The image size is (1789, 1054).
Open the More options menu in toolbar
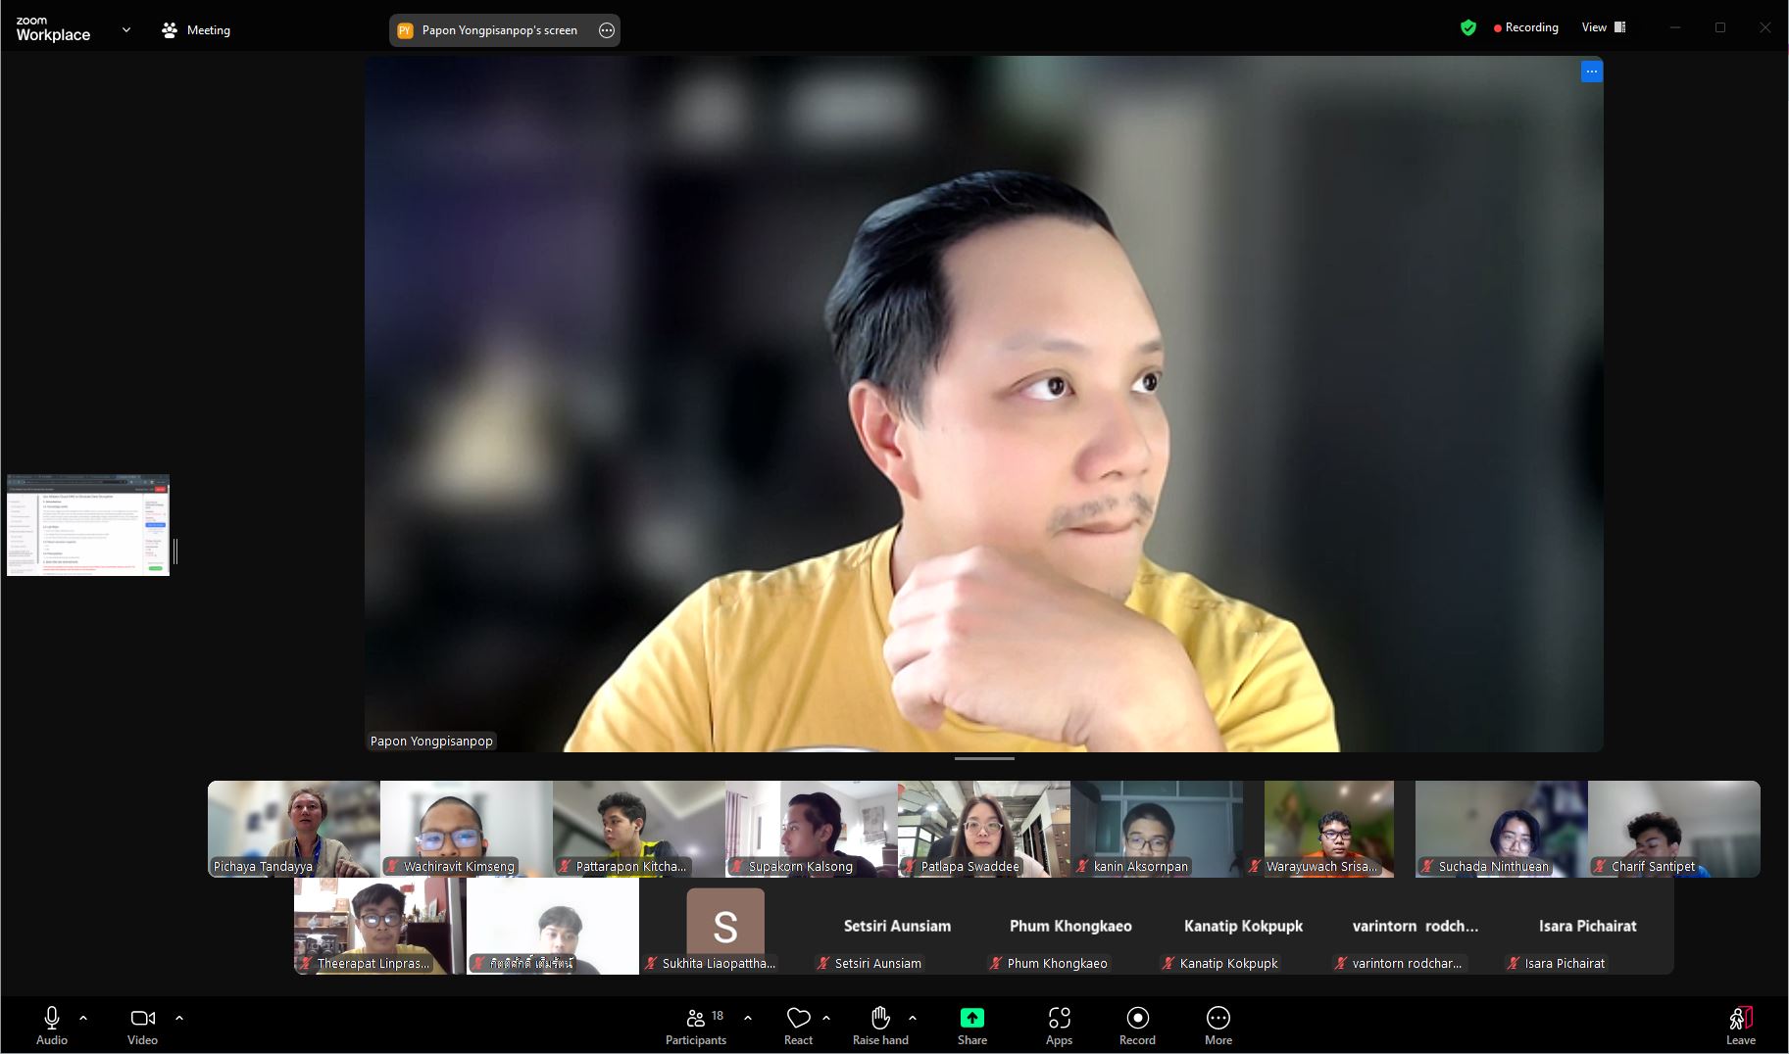coord(1218,1025)
